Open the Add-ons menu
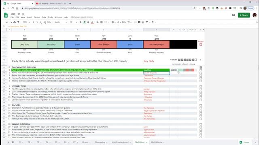The height and width of the screenshot is (145, 259). coord(58,17)
